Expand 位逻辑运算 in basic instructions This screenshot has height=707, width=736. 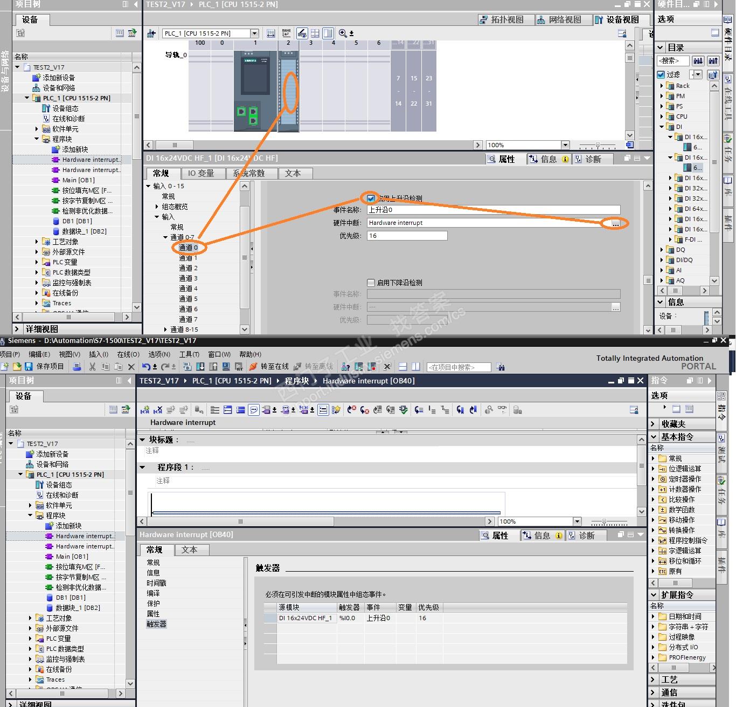coord(654,469)
